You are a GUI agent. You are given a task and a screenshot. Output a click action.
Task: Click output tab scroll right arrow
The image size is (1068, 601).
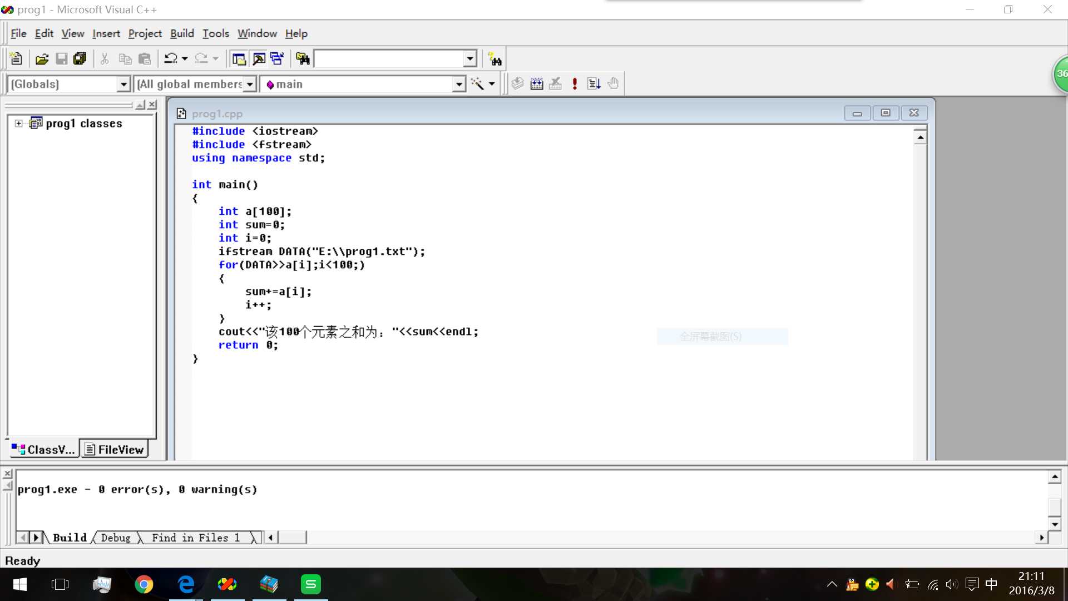36,538
